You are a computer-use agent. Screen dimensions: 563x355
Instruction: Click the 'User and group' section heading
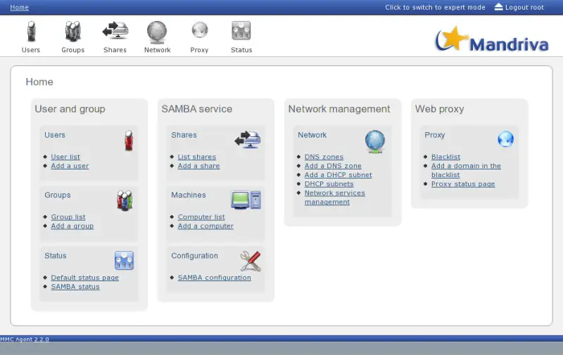pos(70,109)
